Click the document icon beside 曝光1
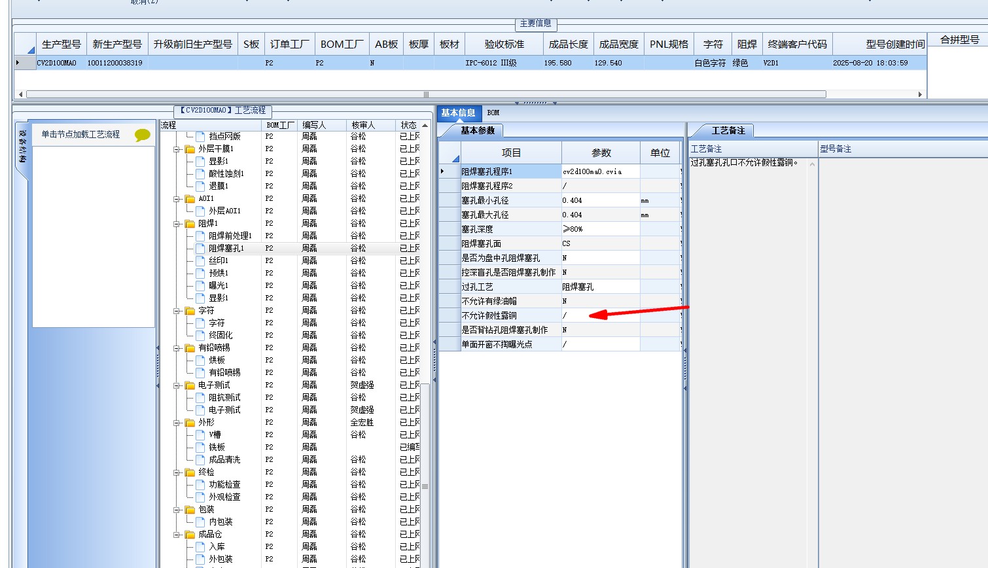 tap(201, 285)
